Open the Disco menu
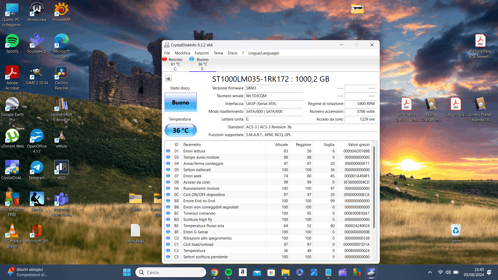Viewport: 498px width, 280px height. click(232, 53)
